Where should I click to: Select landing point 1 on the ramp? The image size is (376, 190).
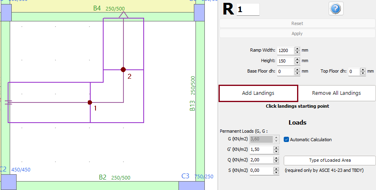point(90,102)
